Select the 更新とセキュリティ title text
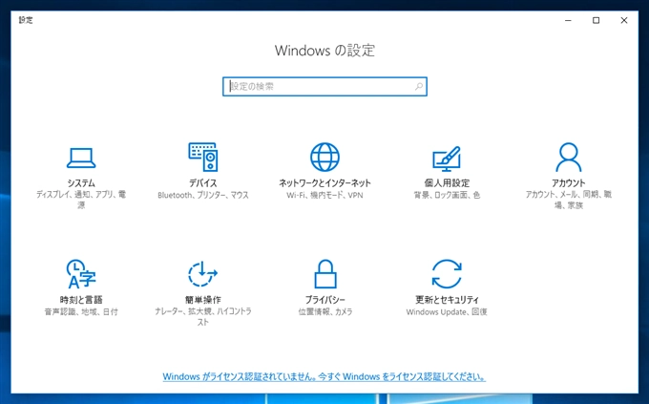The image size is (649, 404). click(x=447, y=300)
